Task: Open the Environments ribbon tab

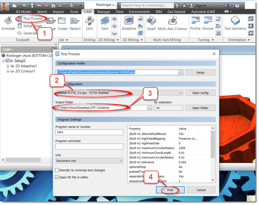Action: [139, 12]
